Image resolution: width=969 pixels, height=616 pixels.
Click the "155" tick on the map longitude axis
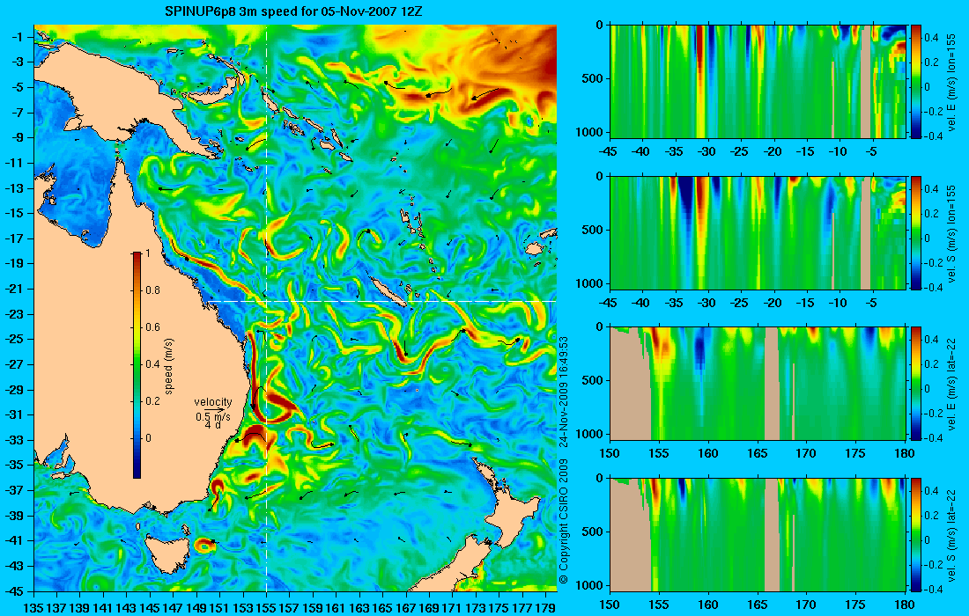pos(266,607)
